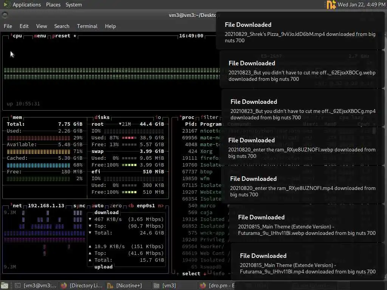Viewport: 387px width, 290px height.
Task: Toggle the mem box label
Action: pos(17,117)
